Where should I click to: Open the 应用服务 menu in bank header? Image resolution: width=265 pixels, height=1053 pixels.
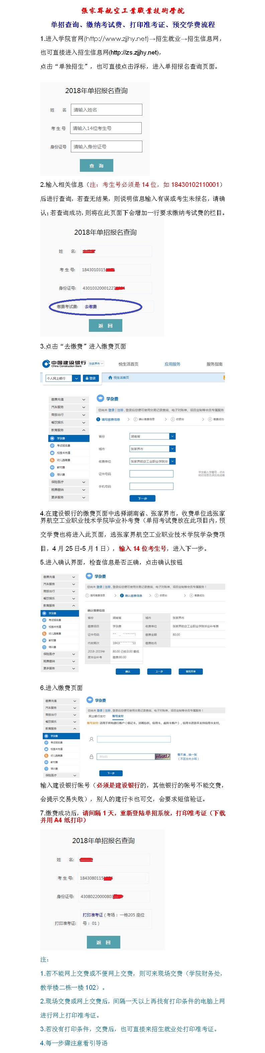[172, 364]
